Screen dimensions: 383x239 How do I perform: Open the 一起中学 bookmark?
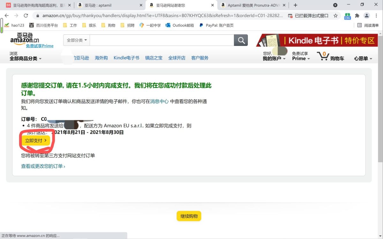click(150, 25)
